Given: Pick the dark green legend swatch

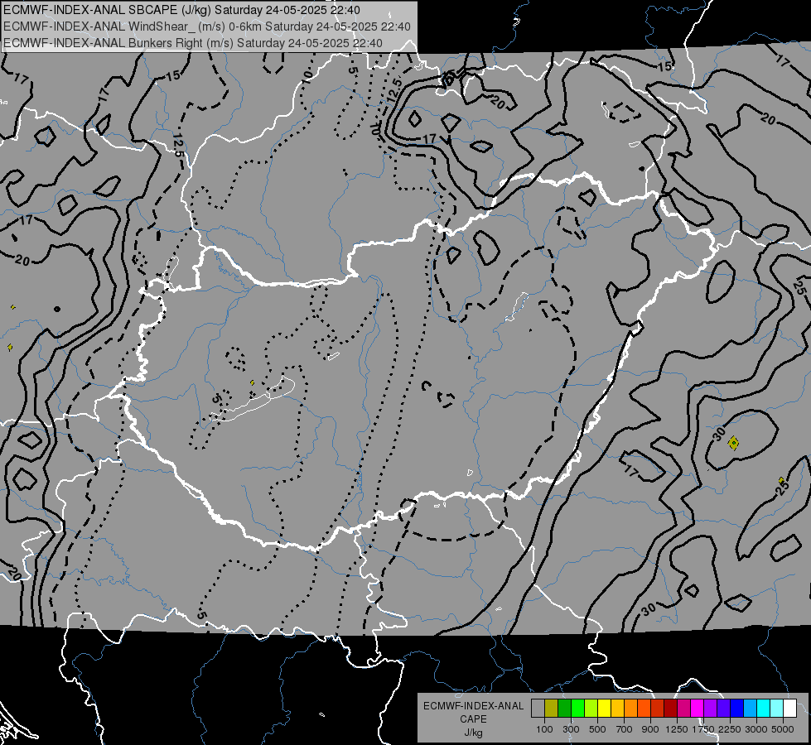Looking at the screenshot, I should point(565,709).
